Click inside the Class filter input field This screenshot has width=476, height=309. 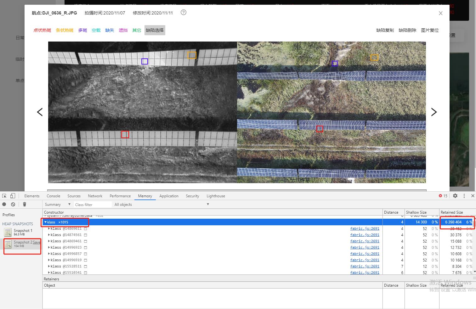pos(93,204)
